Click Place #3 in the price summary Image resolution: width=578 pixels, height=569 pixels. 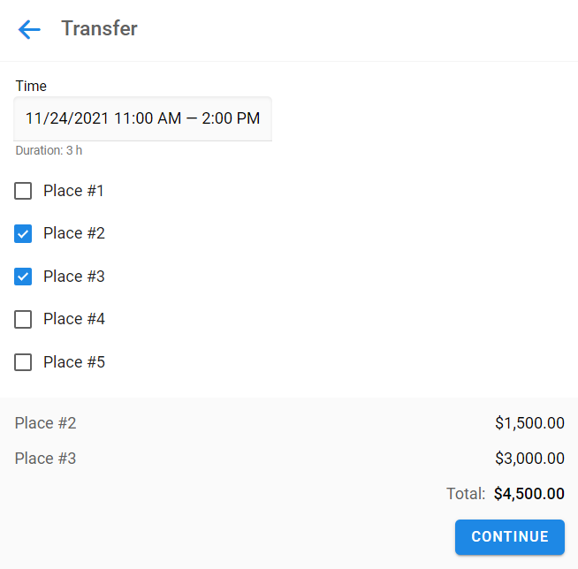[46, 459]
